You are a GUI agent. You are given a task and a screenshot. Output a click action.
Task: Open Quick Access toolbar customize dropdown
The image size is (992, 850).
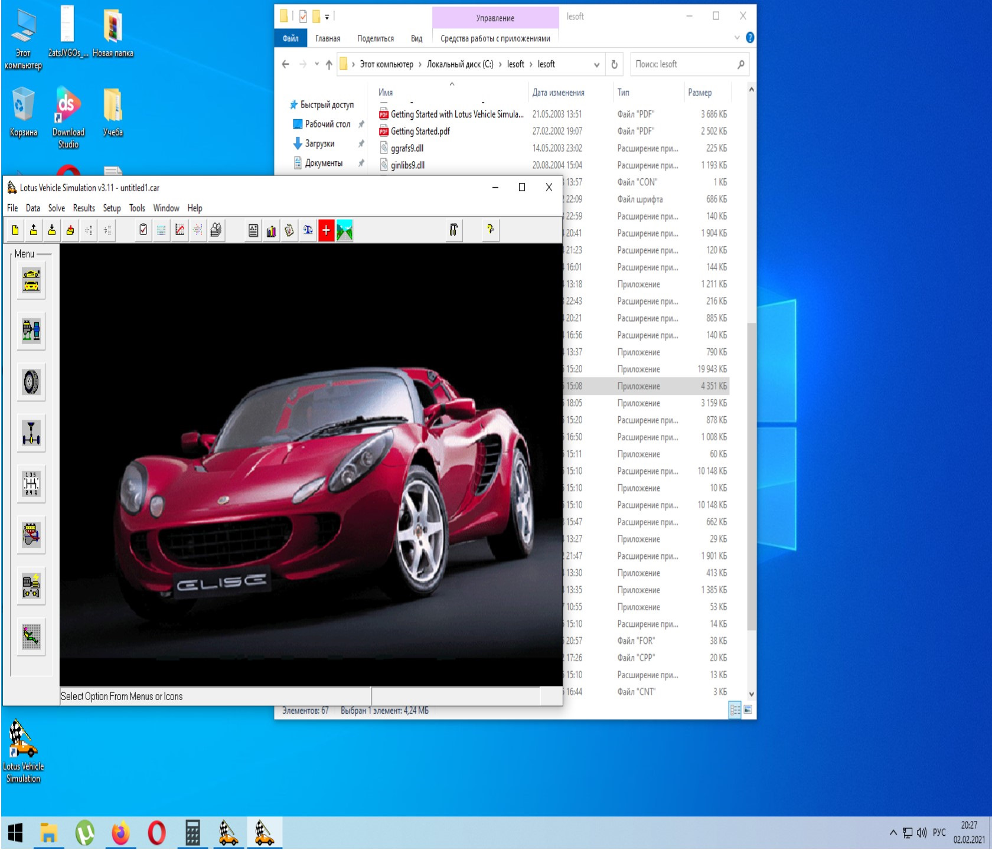pos(327,17)
